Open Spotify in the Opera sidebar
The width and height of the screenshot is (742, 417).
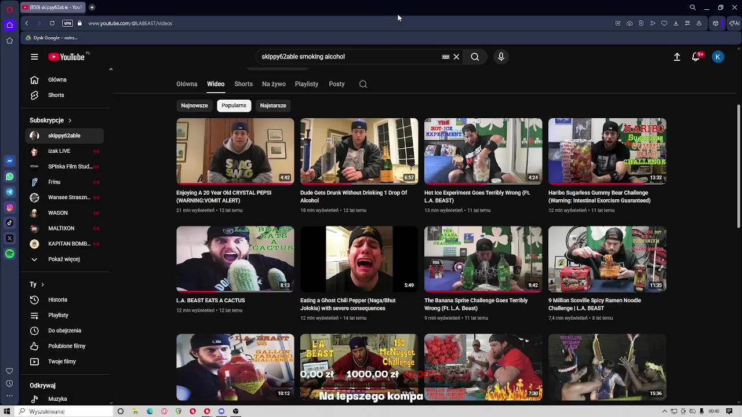pyautogui.click(x=9, y=254)
